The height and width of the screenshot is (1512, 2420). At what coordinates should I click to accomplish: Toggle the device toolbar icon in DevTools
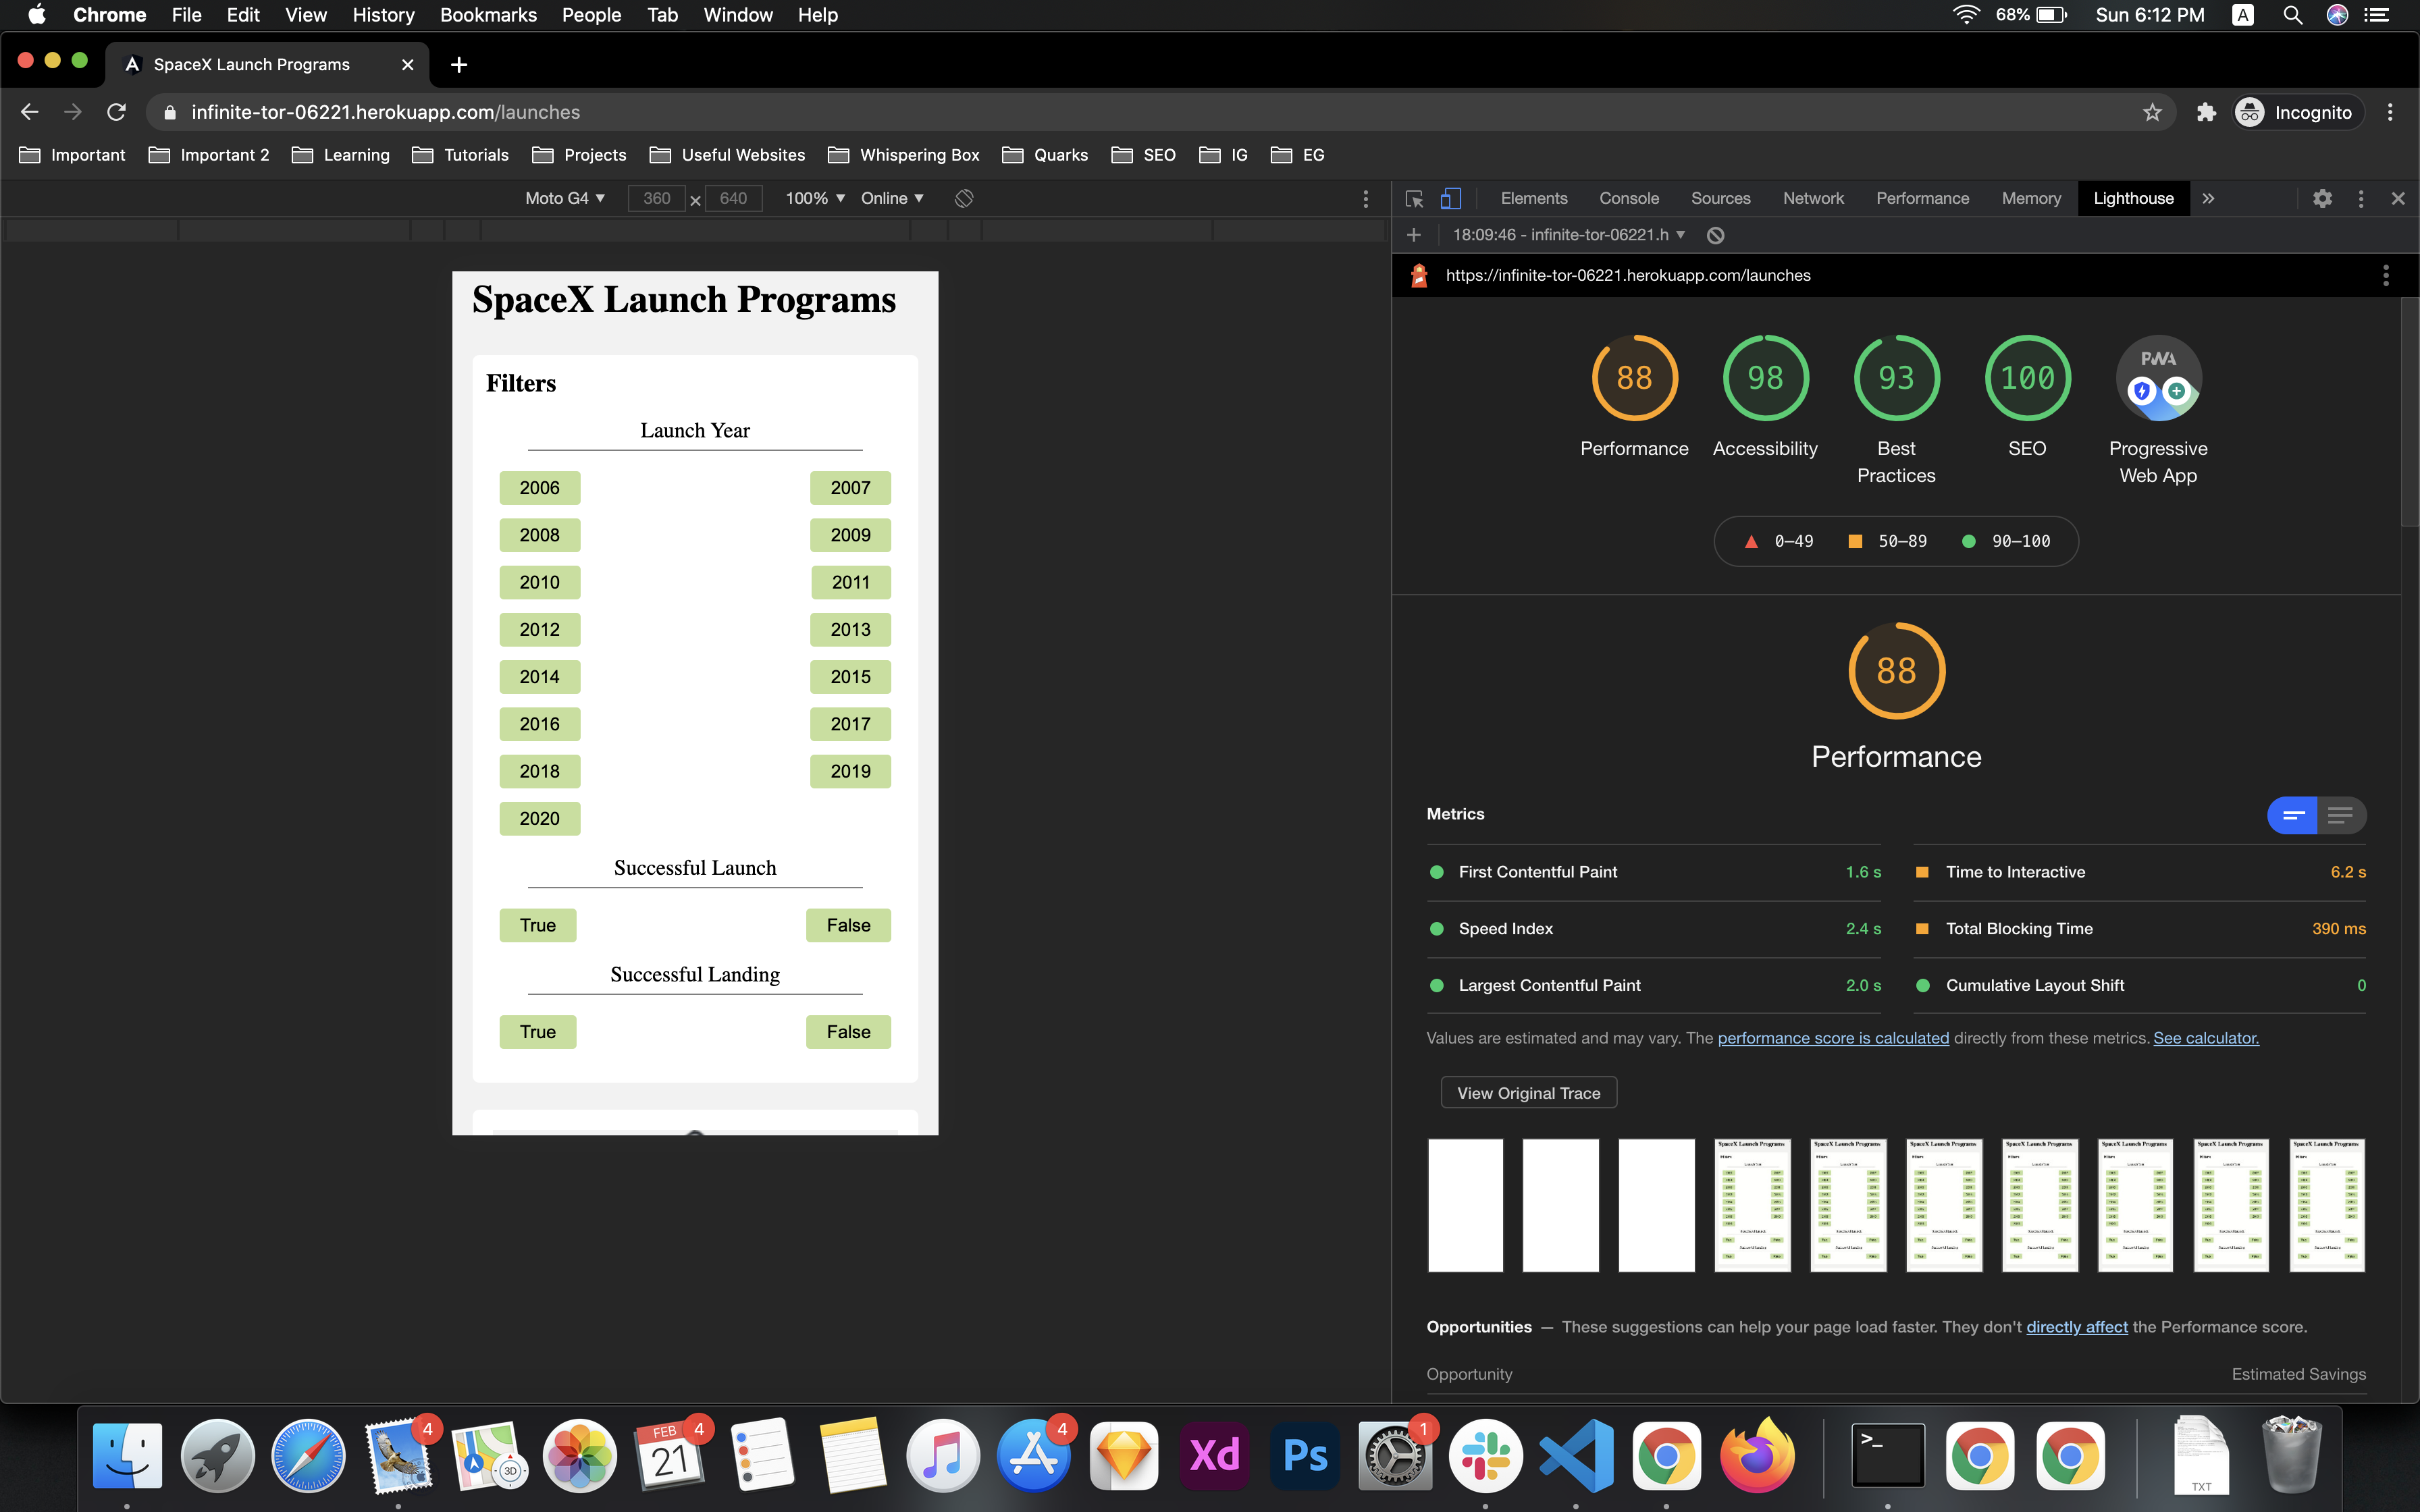tap(1450, 198)
